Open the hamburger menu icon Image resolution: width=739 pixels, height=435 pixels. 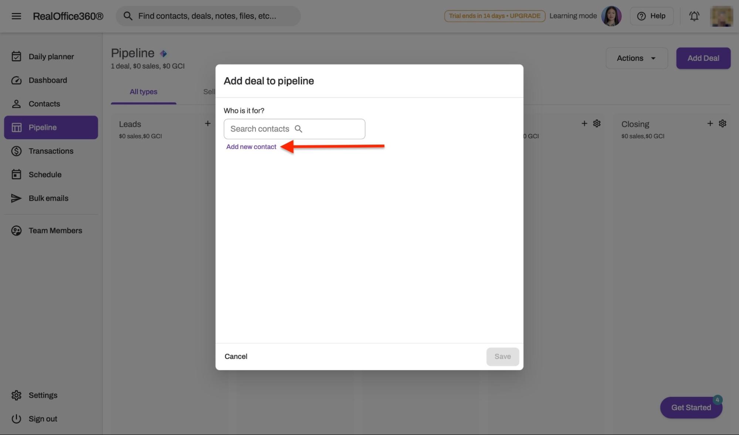pyautogui.click(x=16, y=16)
